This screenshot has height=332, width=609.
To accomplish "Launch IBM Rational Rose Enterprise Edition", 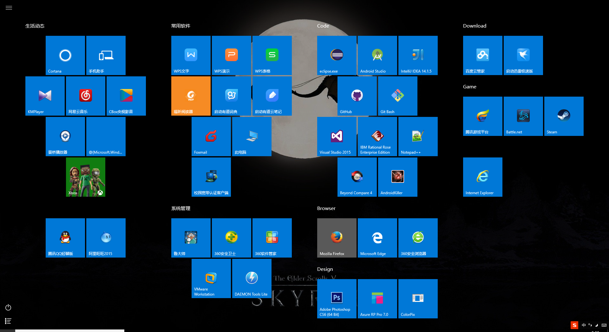I will tap(377, 137).
